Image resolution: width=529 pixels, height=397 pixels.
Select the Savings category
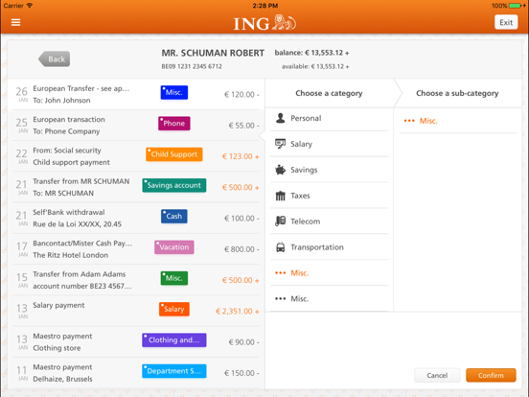(330, 170)
